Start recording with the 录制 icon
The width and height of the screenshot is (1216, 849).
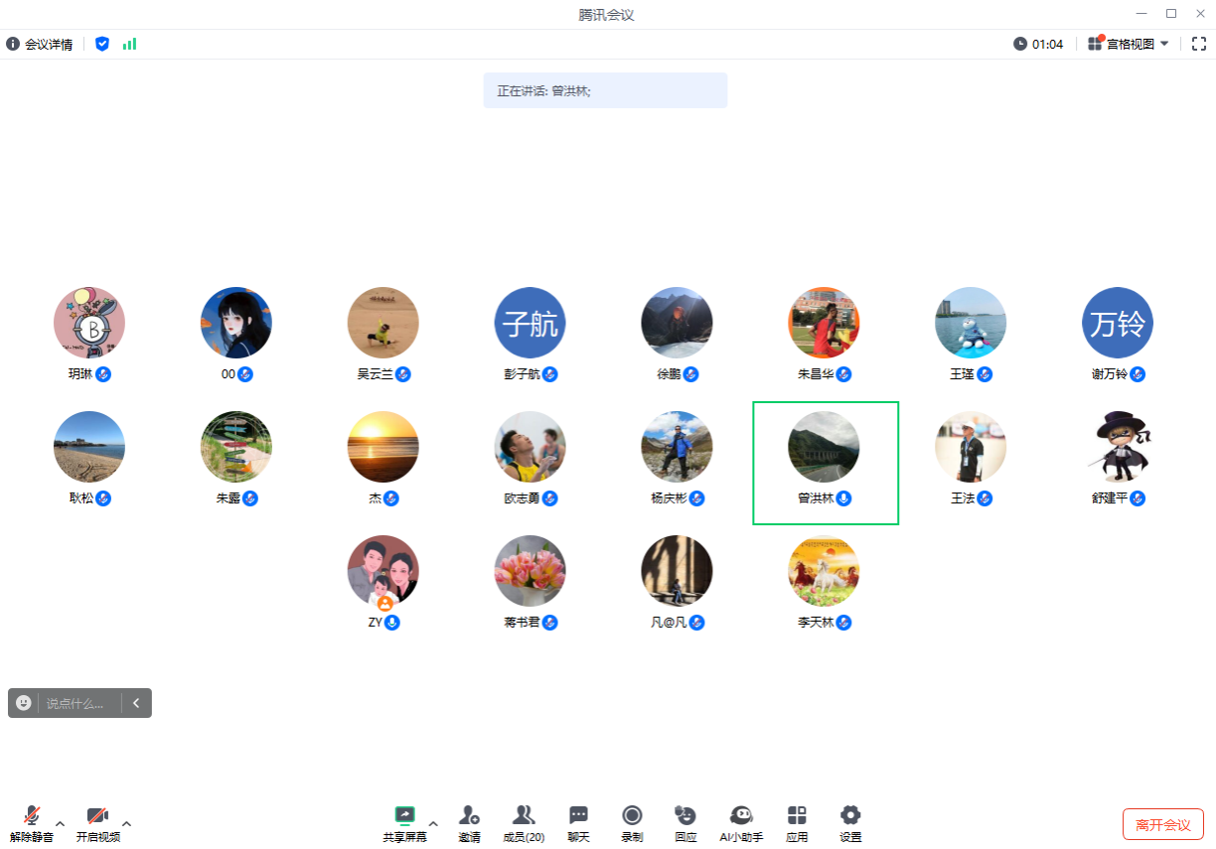(632, 816)
